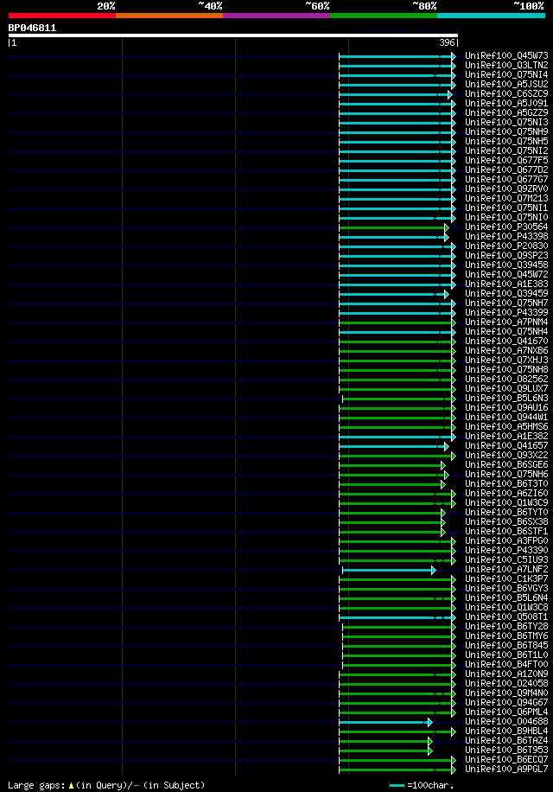Click the green alignment bar for UniRef100_B6ECQ7
Viewport: 553px width, 792px height.
pyautogui.click(x=396, y=760)
